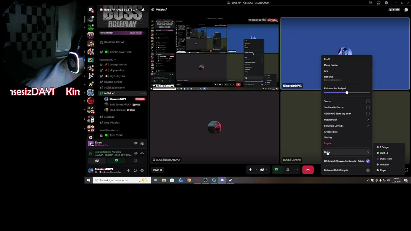
Task: Open Google Chrome from the taskbar
Action: [x=189, y=180]
